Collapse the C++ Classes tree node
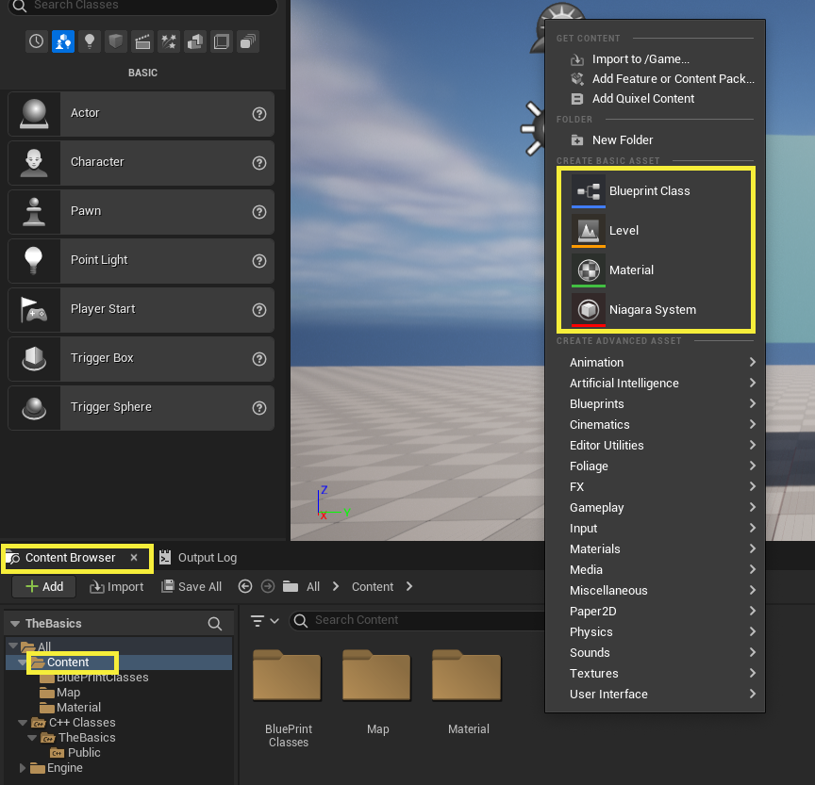Viewport: 815px width, 785px height. [x=23, y=722]
